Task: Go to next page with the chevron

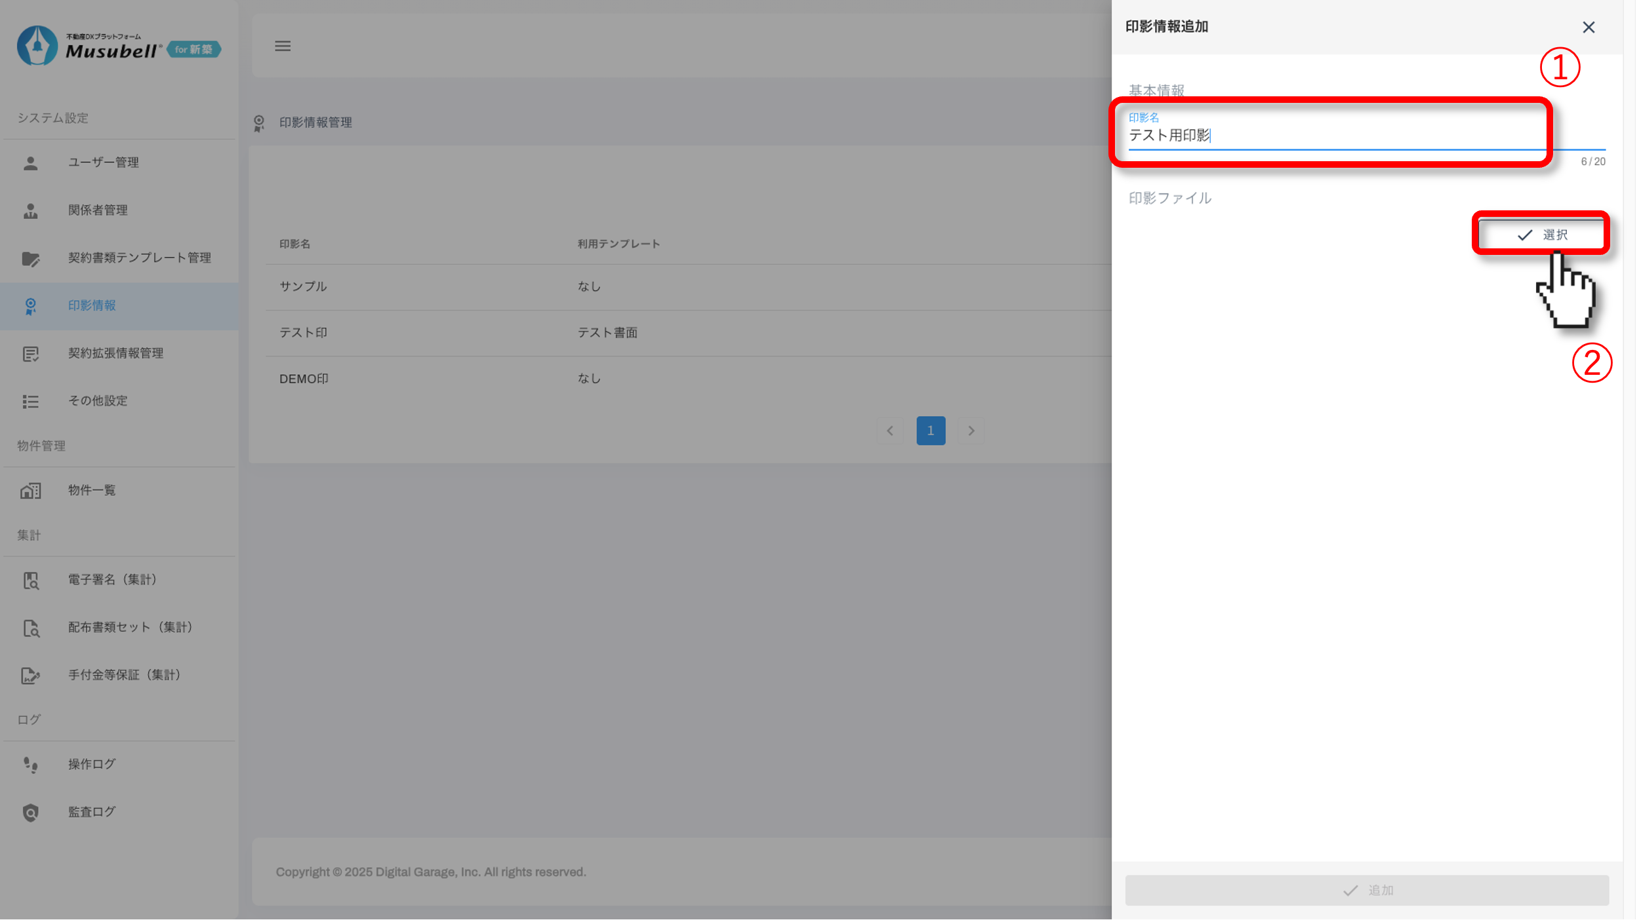Action: click(971, 431)
